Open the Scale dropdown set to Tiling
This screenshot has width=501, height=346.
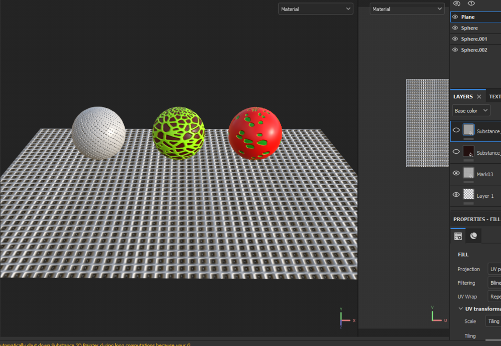point(493,321)
